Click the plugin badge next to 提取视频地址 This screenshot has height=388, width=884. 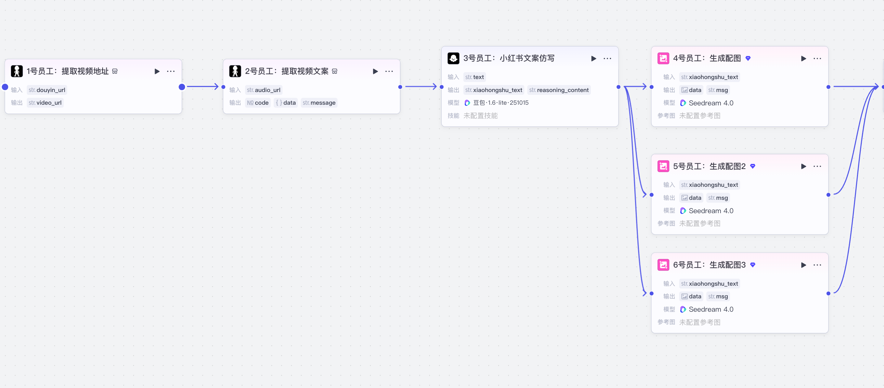(115, 72)
